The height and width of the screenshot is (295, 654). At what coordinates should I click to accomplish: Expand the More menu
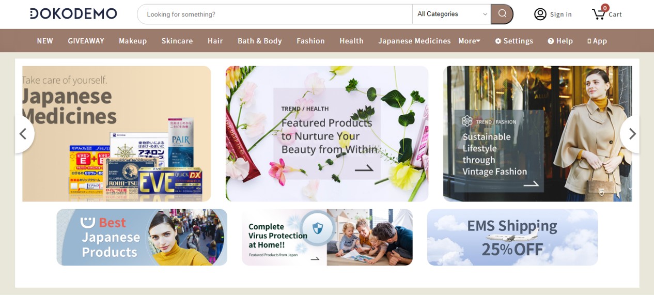[x=469, y=41]
